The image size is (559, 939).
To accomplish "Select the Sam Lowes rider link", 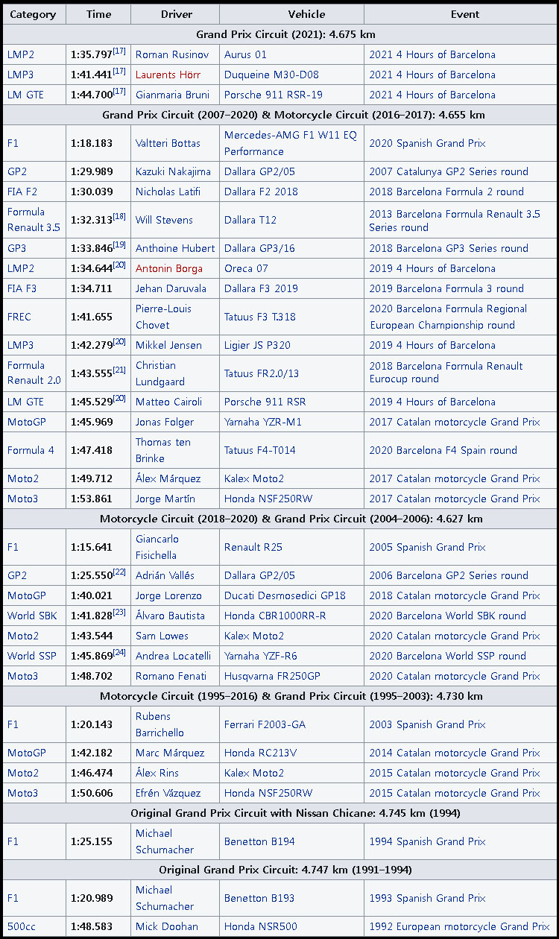I will pos(162,636).
